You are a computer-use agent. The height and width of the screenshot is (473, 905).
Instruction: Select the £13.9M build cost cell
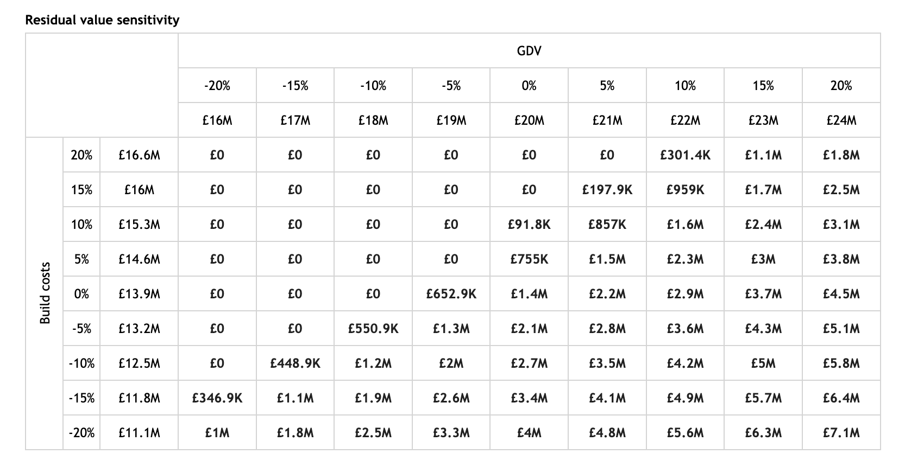click(139, 294)
